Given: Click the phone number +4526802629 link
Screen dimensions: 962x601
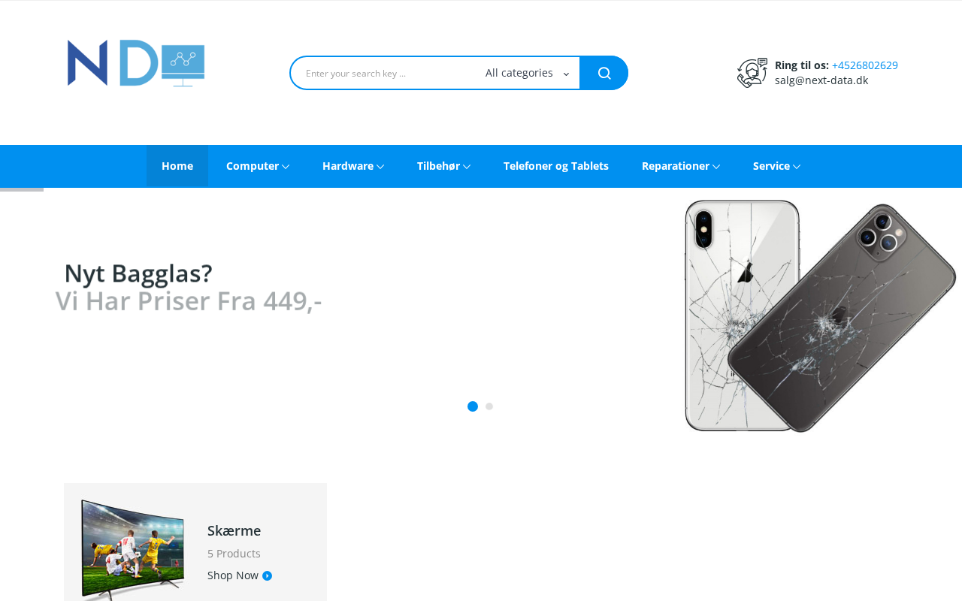Looking at the screenshot, I should (x=865, y=65).
